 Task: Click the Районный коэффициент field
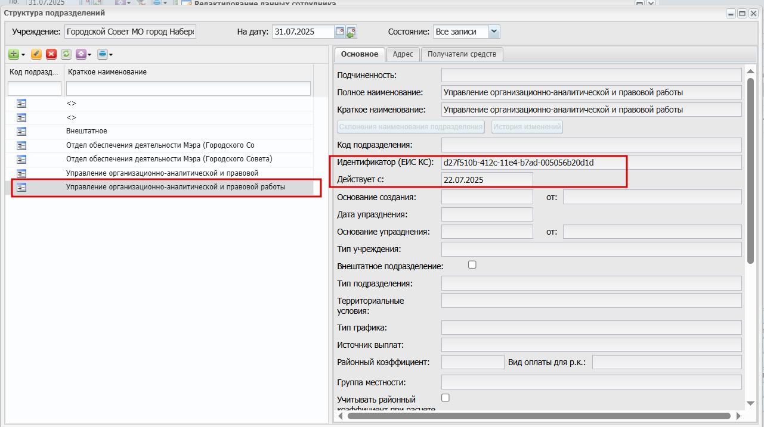473,362
